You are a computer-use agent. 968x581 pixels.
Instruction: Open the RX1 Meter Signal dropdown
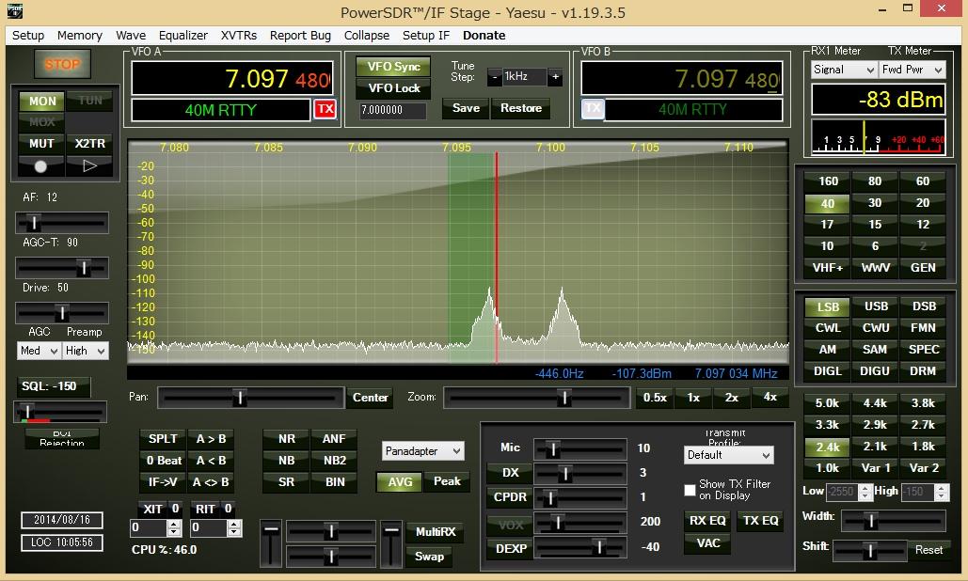tap(843, 70)
